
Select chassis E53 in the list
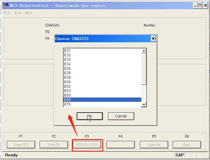[x=102, y=91]
